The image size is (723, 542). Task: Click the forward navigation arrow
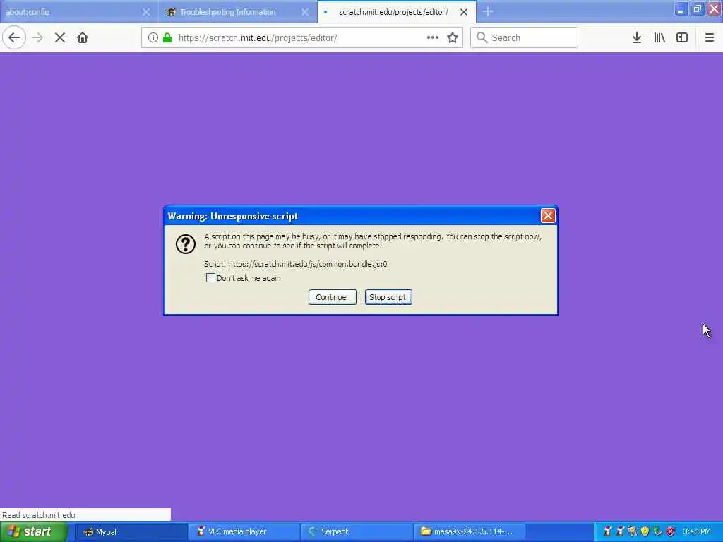pyautogui.click(x=37, y=37)
